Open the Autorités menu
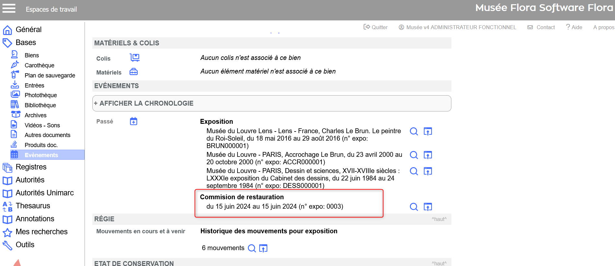Image resolution: width=615 pixels, height=266 pixels. tap(30, 180)
